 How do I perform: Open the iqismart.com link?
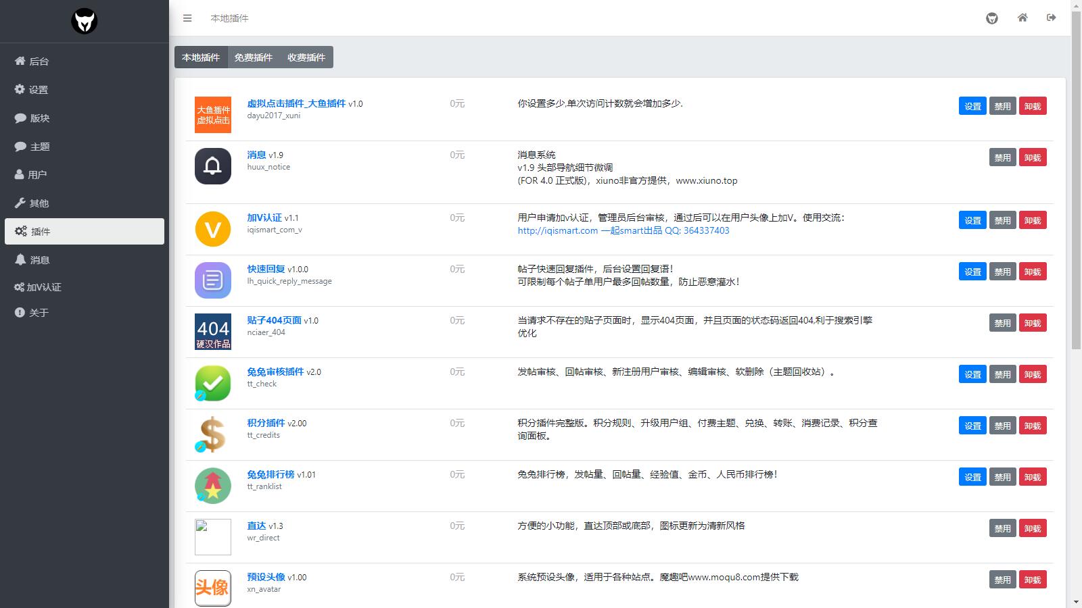click(x=624, y=230)
